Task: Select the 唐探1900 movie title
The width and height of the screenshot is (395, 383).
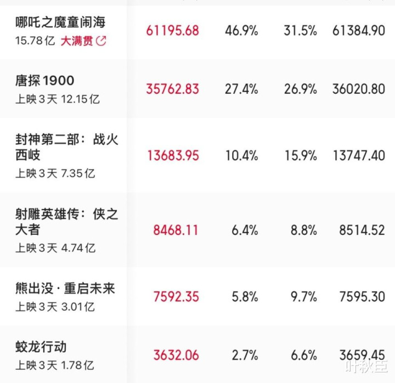Action: [x=44, y=81]
